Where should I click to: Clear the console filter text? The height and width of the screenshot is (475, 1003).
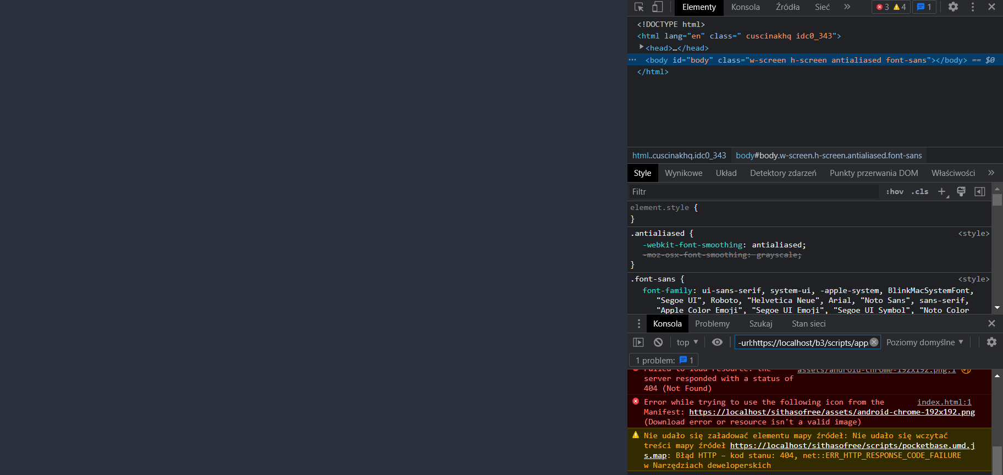pyautogui.click(x=874, y=342)
